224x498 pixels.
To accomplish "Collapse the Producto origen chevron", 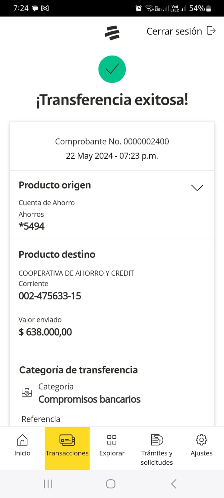I will (197, 187).
